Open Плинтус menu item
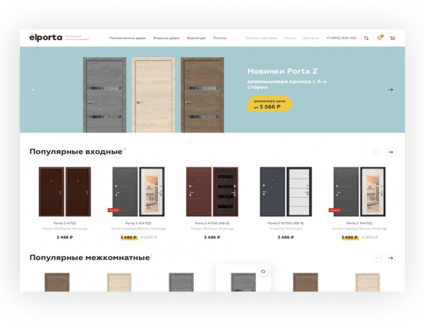 click(220, 38)
